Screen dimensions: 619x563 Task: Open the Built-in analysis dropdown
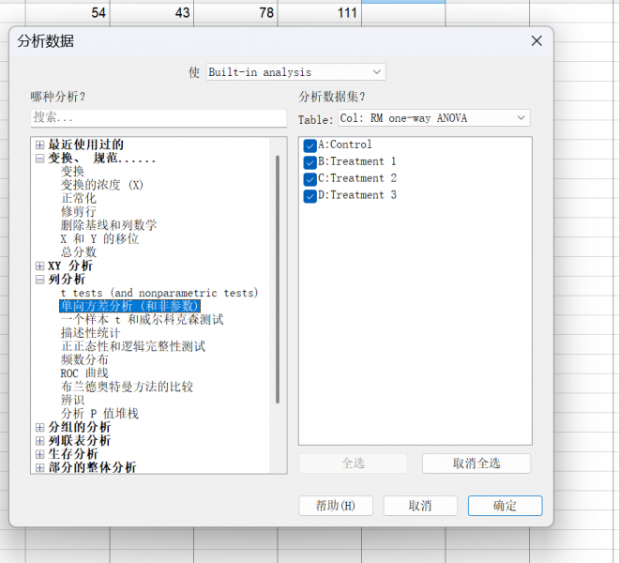pos(295,72)
